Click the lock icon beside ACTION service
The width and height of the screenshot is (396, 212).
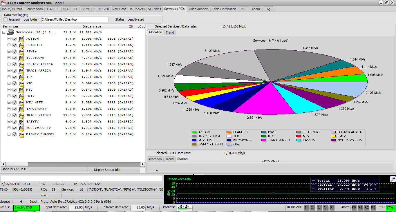pos(21,39)
